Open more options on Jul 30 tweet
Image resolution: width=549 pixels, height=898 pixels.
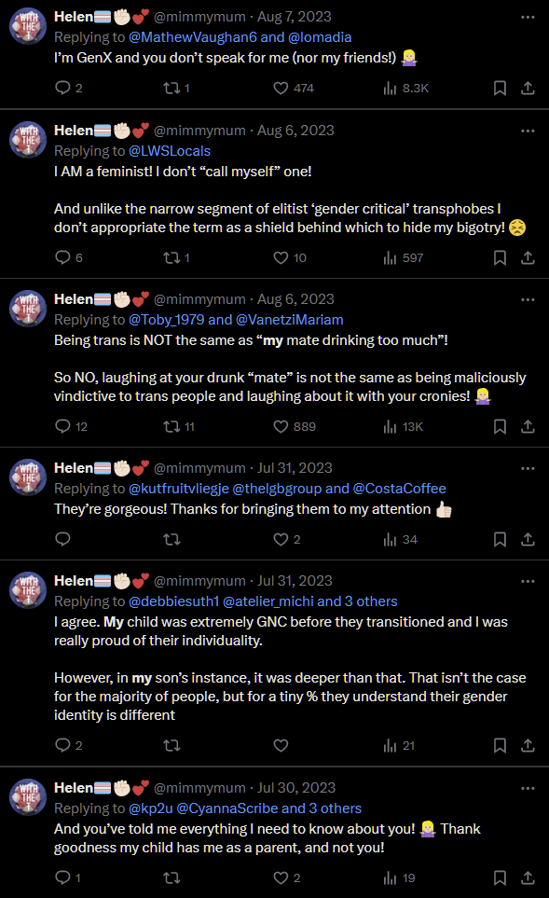[528, 788]
